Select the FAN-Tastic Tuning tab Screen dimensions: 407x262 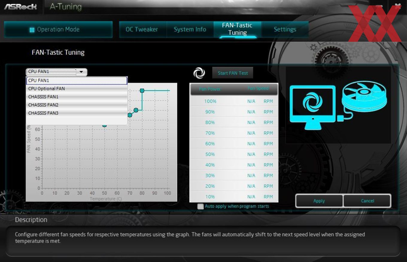[x=237, y=29]
